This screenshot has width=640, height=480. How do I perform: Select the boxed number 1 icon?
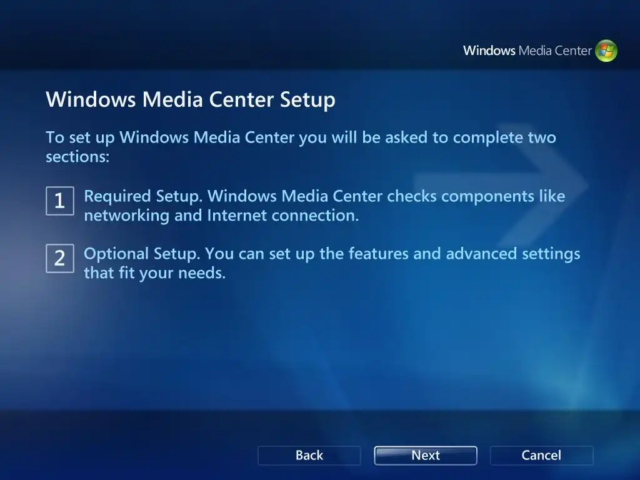click(60, 201)
